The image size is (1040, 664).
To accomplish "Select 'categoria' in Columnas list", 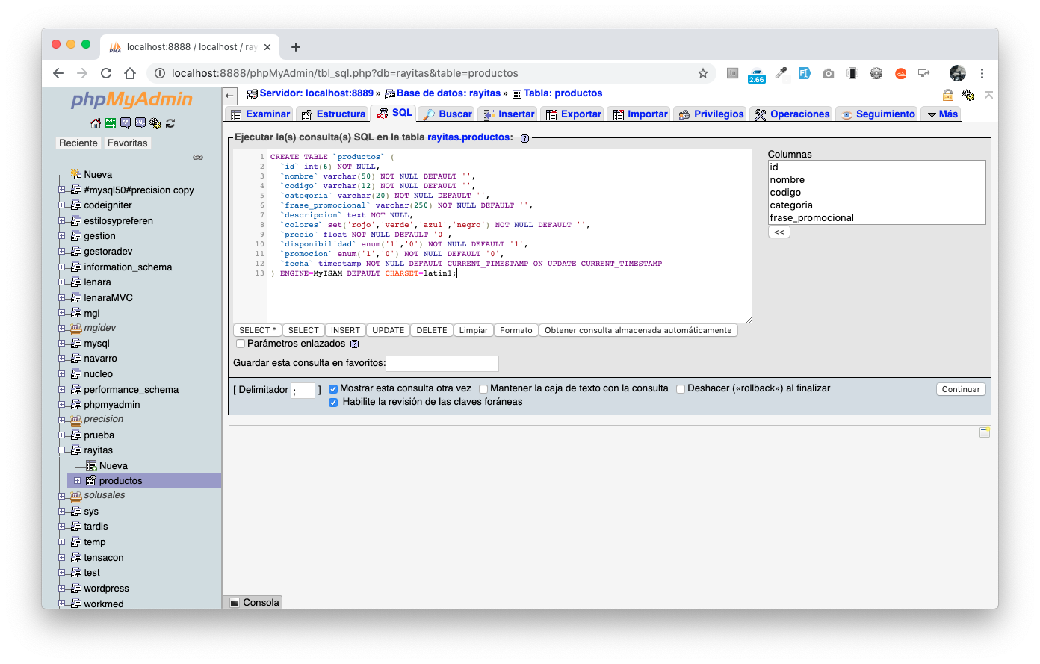I will coord(876,205).
